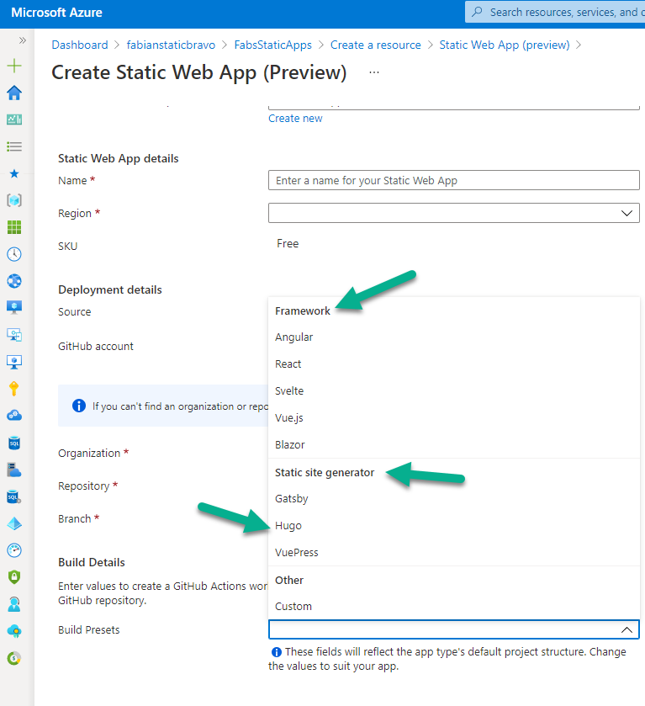
Task: Open the ellipsis menu beside page title
Action: click(374, 72)
